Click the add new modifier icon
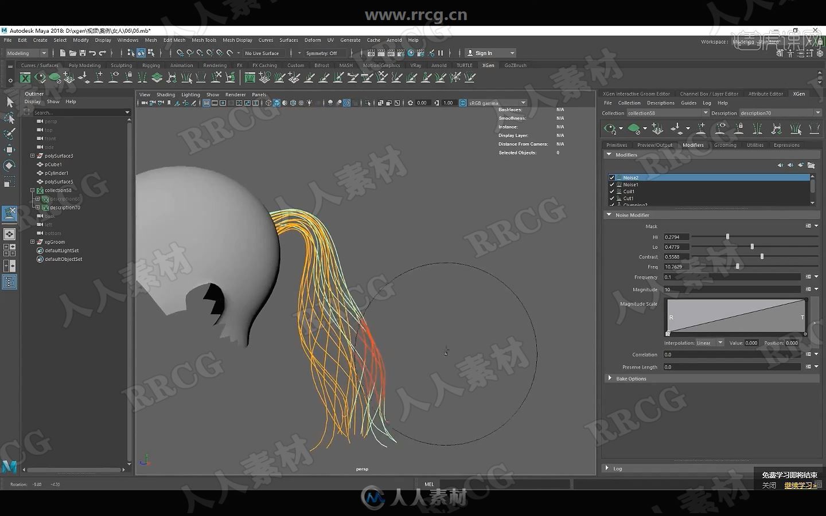 tap(800, 165)
